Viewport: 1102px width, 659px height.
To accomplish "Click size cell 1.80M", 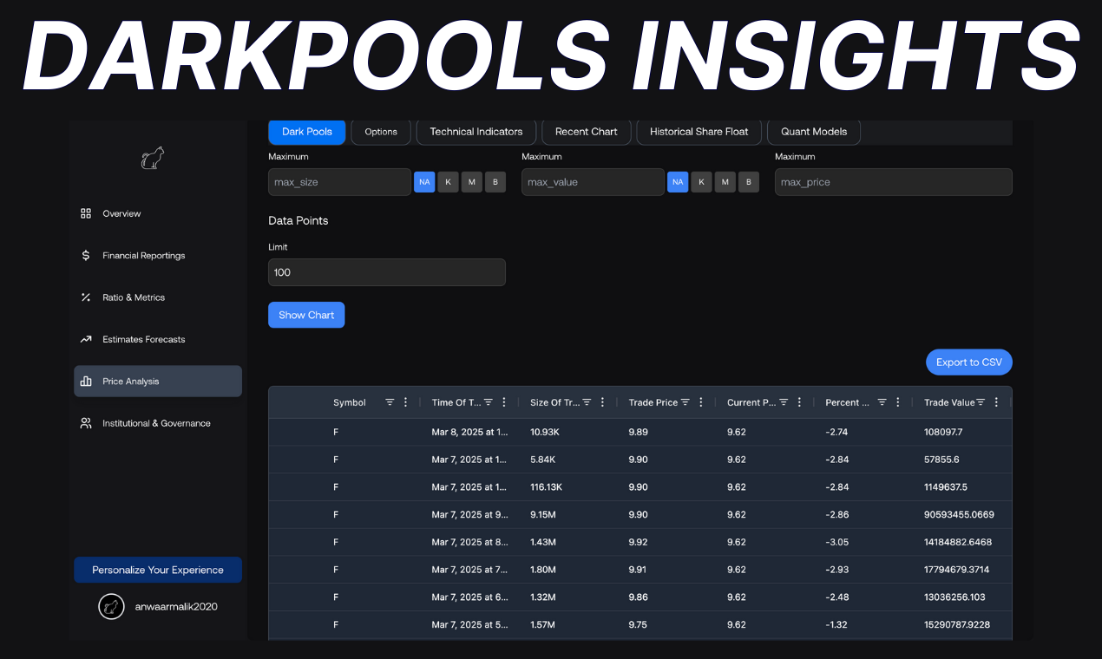I will [544, 570].
